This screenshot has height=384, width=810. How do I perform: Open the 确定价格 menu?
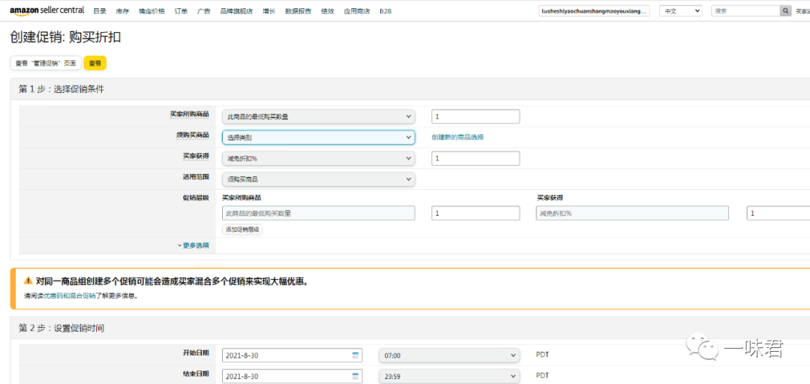[x=151, y=10]
